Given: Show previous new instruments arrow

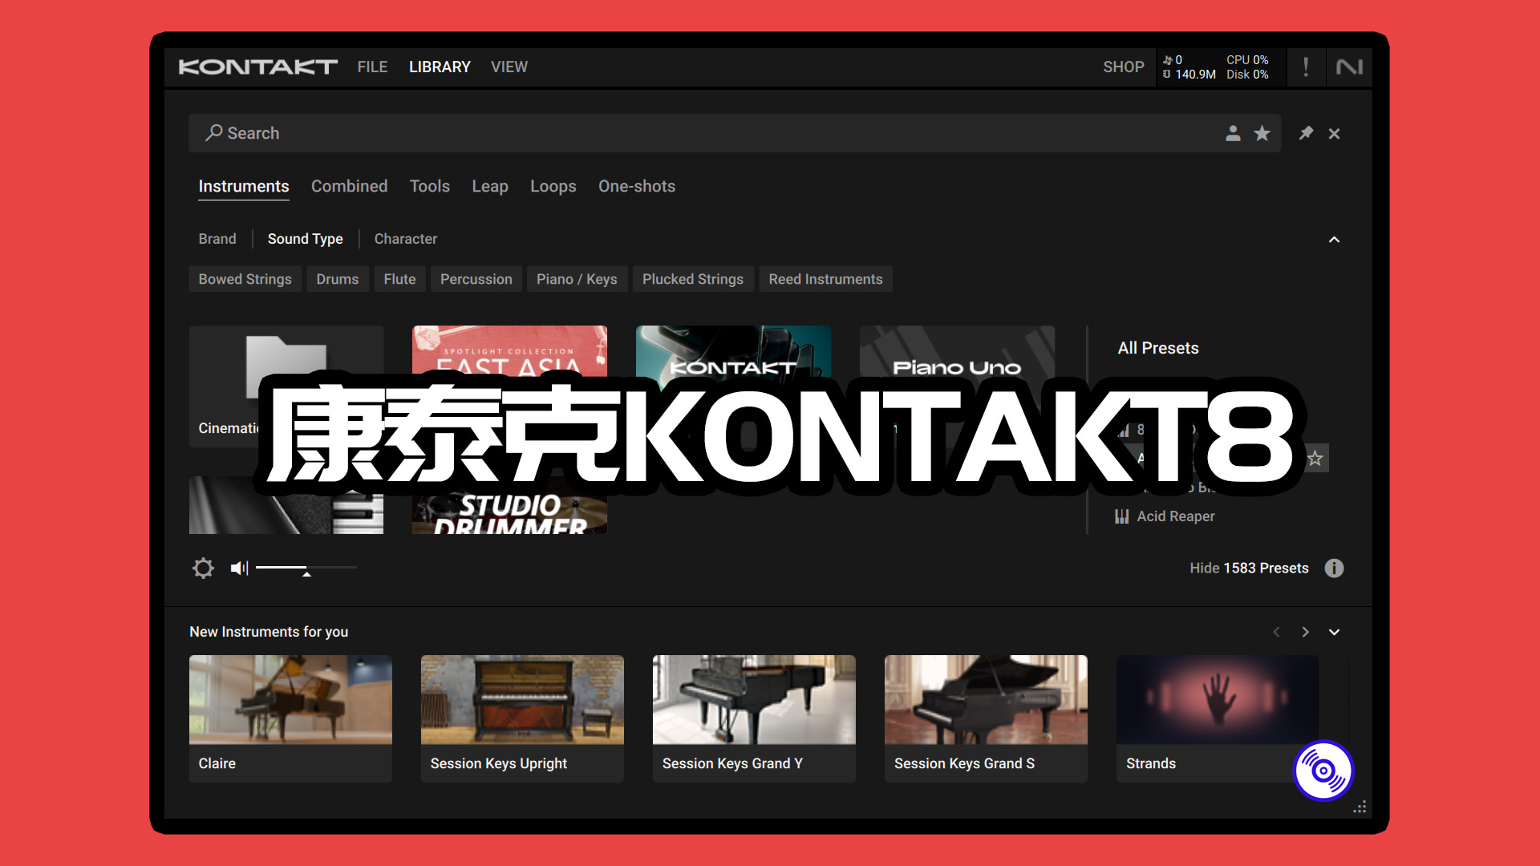Looking at the screenshot, I should (x=1276, y=633).
